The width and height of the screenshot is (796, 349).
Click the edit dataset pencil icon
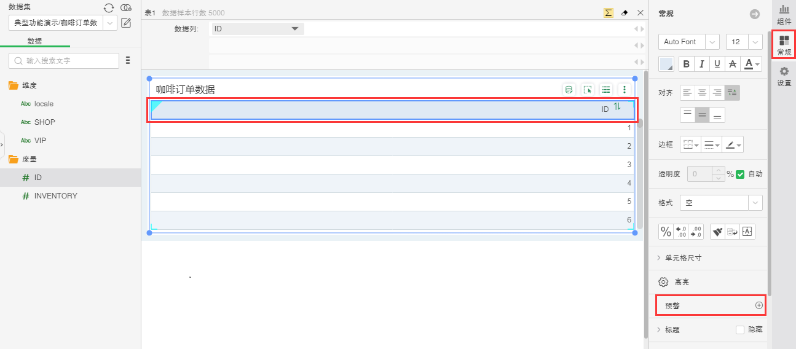(126, 23)
